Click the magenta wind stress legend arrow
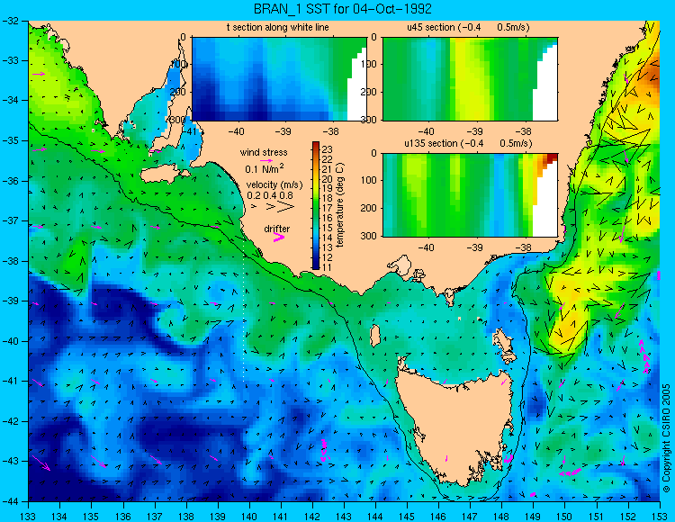The width and height of the screenshot is (675, 522). pos(266,160)
